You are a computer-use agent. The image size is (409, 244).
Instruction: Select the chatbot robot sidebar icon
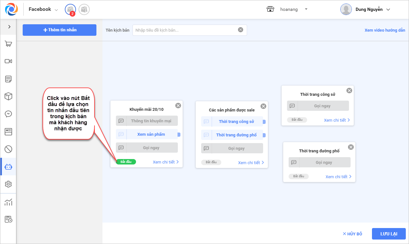click(8, 167)
